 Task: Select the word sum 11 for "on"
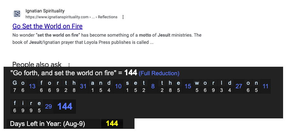[265, 86]
